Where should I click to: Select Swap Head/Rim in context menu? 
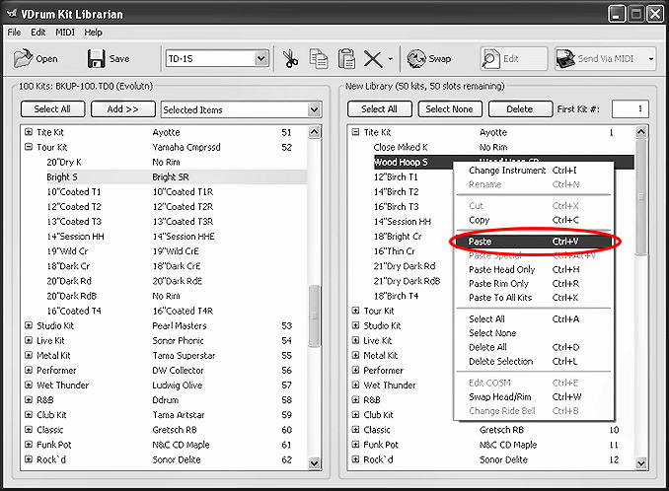501,397
